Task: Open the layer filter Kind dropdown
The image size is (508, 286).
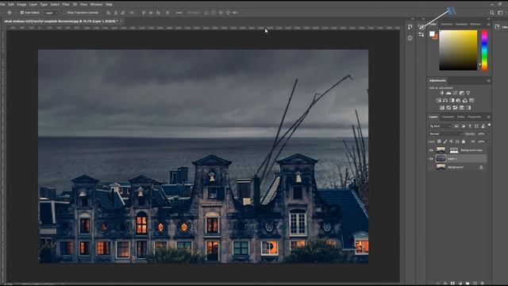Action: point(441,126)
